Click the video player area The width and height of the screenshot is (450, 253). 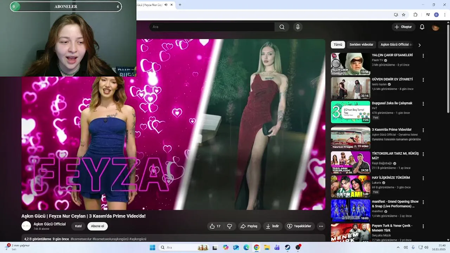coord(173,124)
